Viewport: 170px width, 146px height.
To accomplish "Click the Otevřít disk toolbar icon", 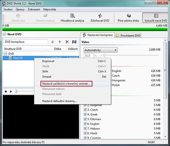I will (x=18, y=16).
